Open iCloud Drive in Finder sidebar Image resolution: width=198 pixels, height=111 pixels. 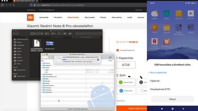[20, 70]
